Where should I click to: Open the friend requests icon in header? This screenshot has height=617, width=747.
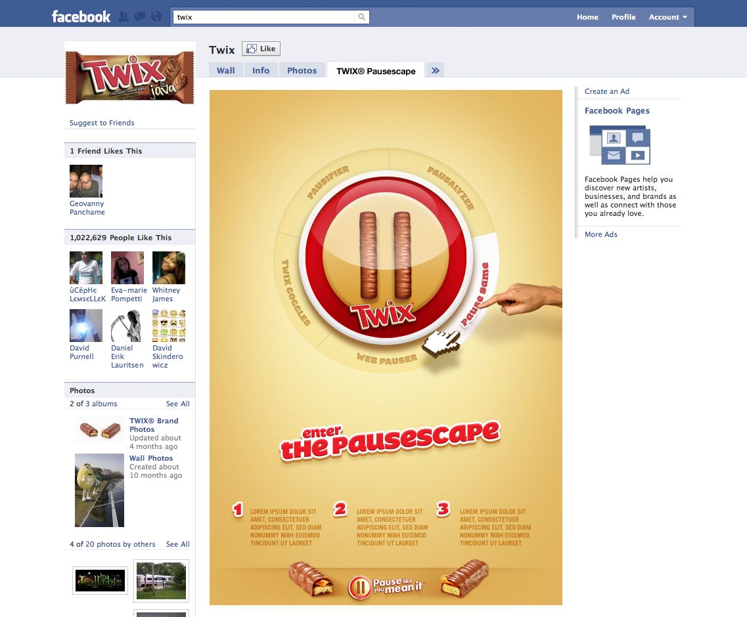point(124,16)
